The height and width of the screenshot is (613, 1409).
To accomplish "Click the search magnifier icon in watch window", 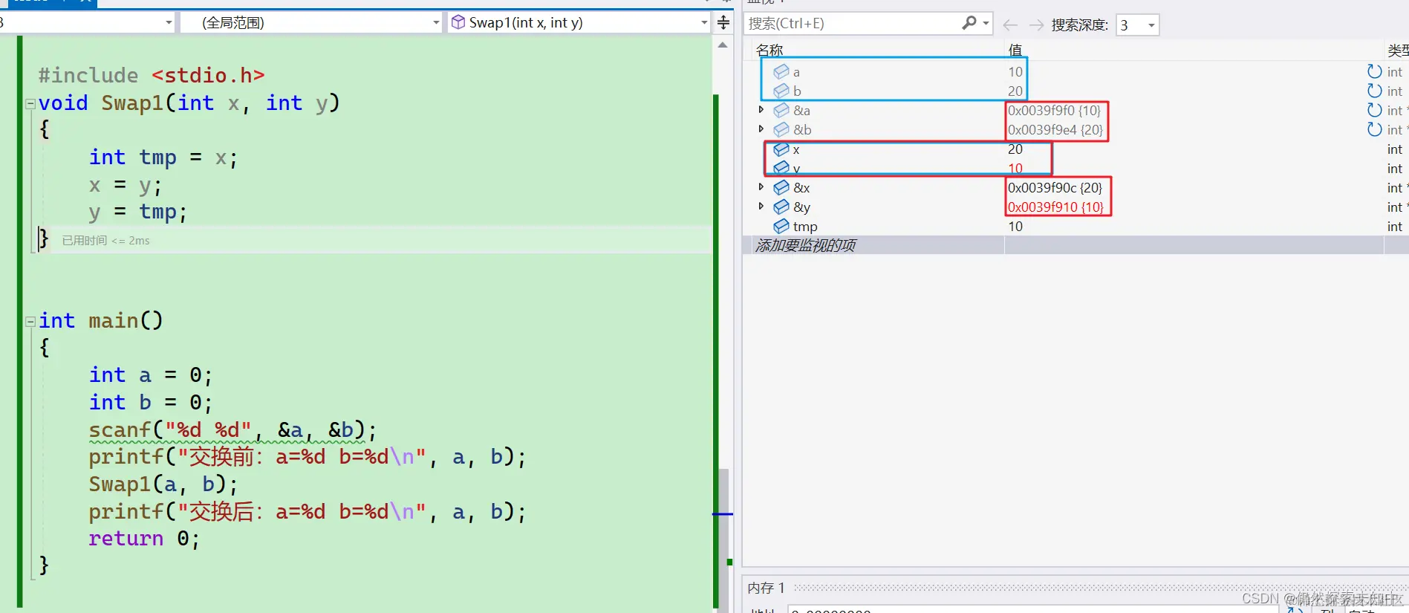I will pos(969,23).
